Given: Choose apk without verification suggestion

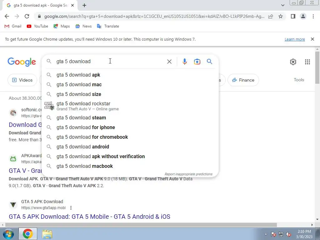Looking at the screenshot, I should pyautogui.click(x=130, y=156).
